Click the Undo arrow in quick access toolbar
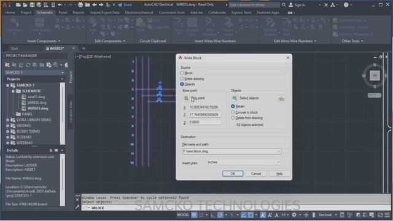 60,5
